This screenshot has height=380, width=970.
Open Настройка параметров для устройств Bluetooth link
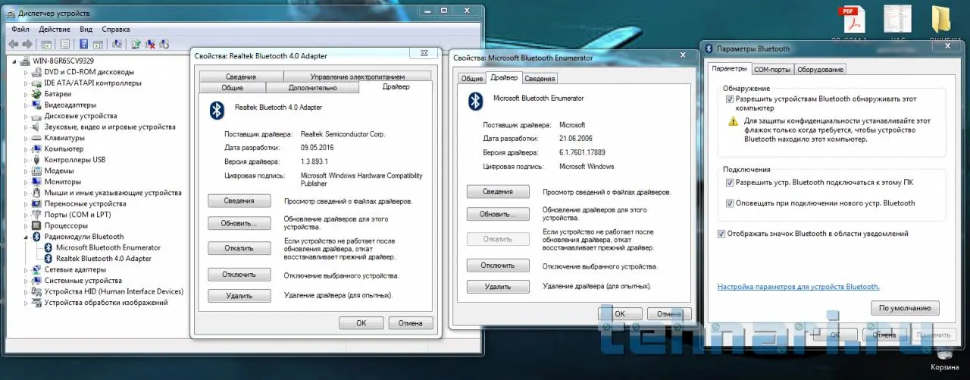799,287
